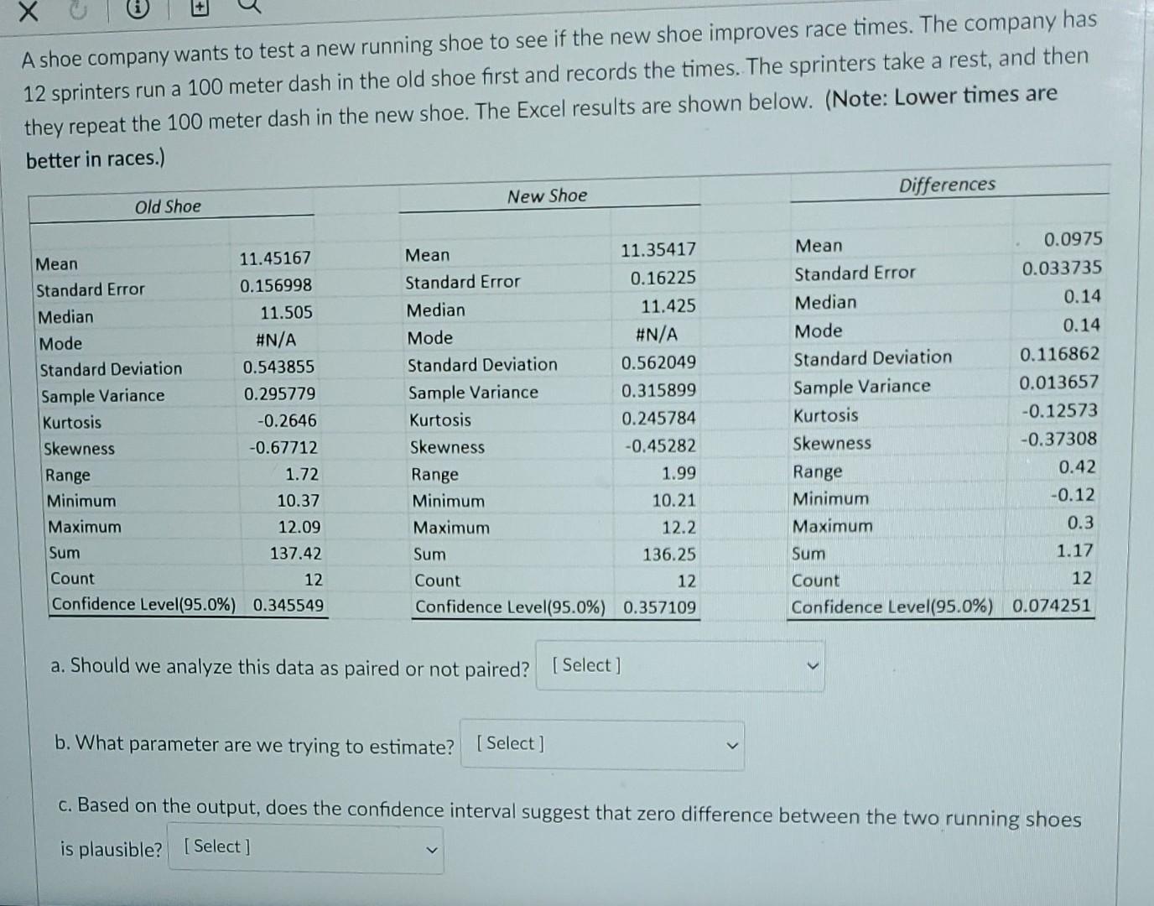The width and height of the screenshot is (1154, 906).
Task: Select Differences kurtosis value -0.12573
Action: (x=1059, y=410)
